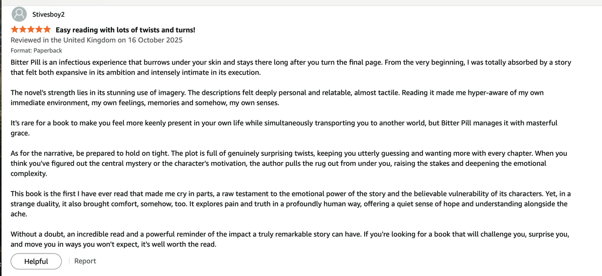Open the Stivesboy2 reviewer profile name
This screenshot has width=602, height=276.
49,14
